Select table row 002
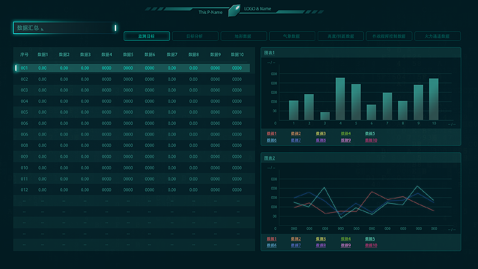This screenshot has height=269, width=478. [134, 79]
